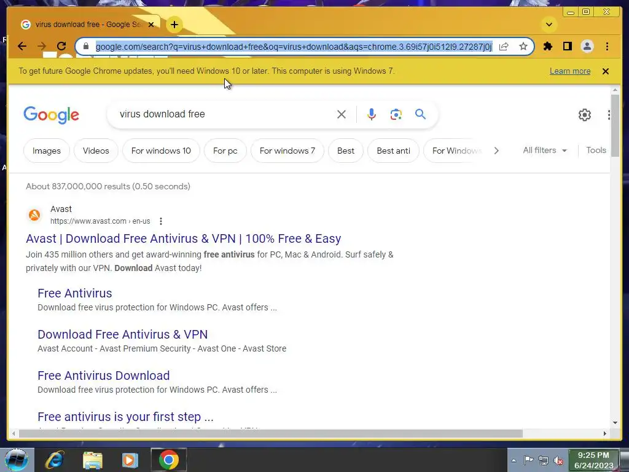Click the Chrome address bar URL
This screenshot has height=472, width=629.
(294, 47)
